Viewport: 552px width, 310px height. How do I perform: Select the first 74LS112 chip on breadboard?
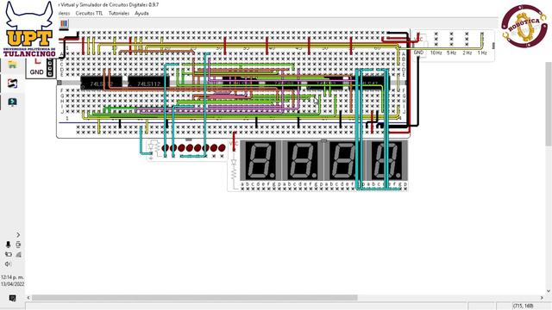pos(102,84)
